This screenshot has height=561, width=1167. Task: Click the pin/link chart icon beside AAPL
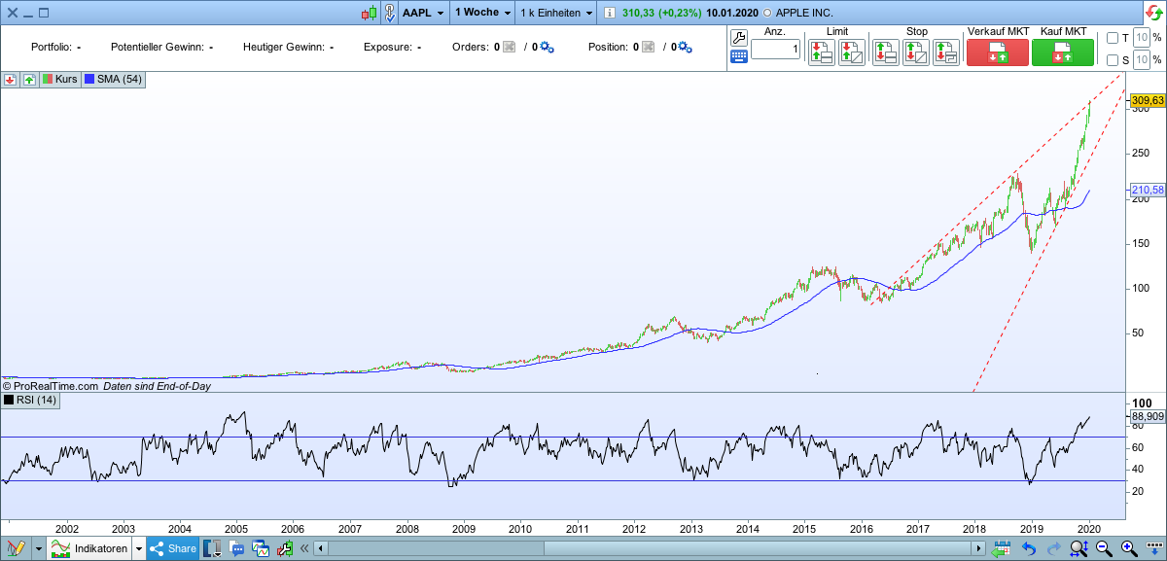[x=389, y=13]
